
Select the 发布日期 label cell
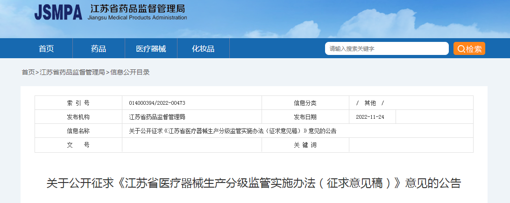click(x=305, y=117)
